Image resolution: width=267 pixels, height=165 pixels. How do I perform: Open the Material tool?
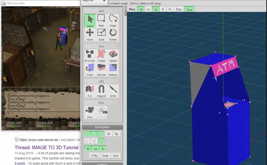pyautogui.click(x=113, y=70)
